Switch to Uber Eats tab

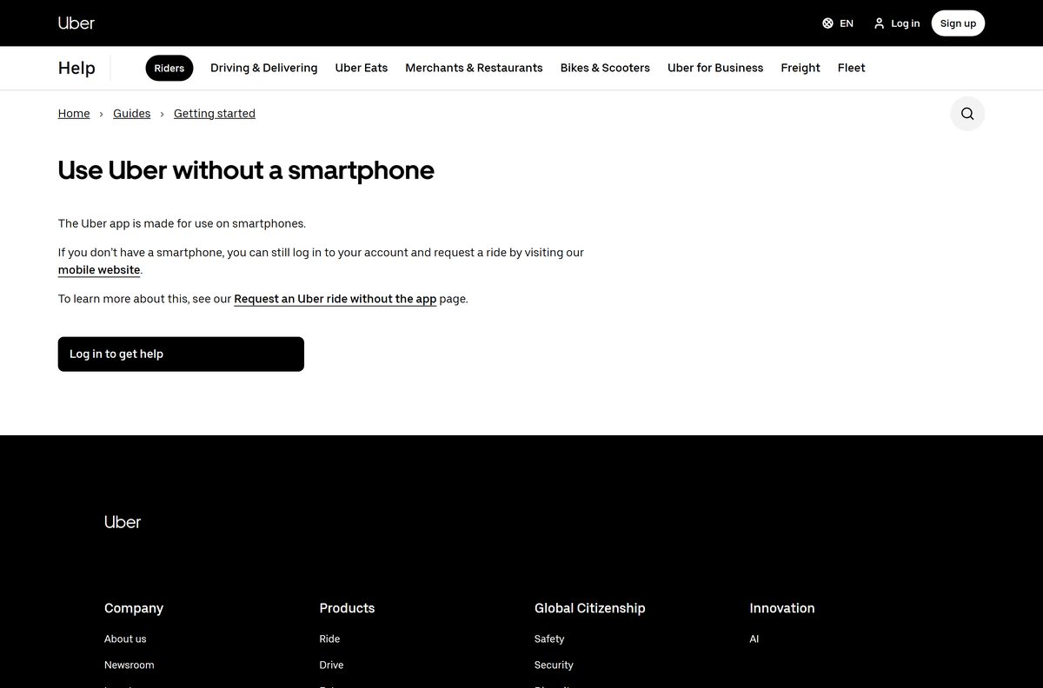[362, 68]
